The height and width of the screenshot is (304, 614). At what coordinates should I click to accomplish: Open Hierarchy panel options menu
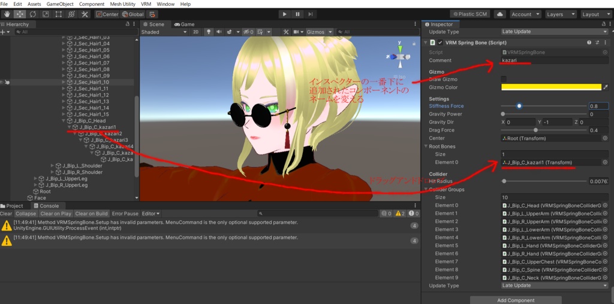tap(135, 24)
